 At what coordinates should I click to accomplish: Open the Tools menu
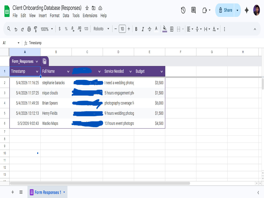pyautogui.click(x=76, y=16)
